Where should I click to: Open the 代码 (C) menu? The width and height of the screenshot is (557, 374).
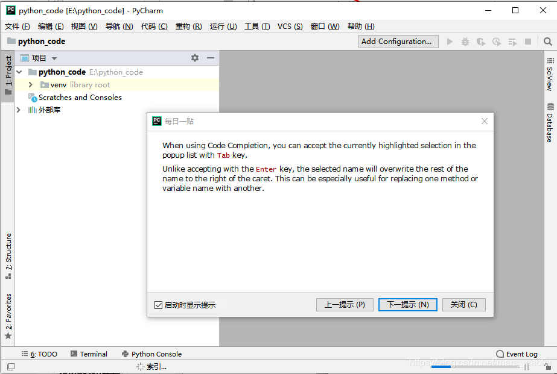(154, 26)
